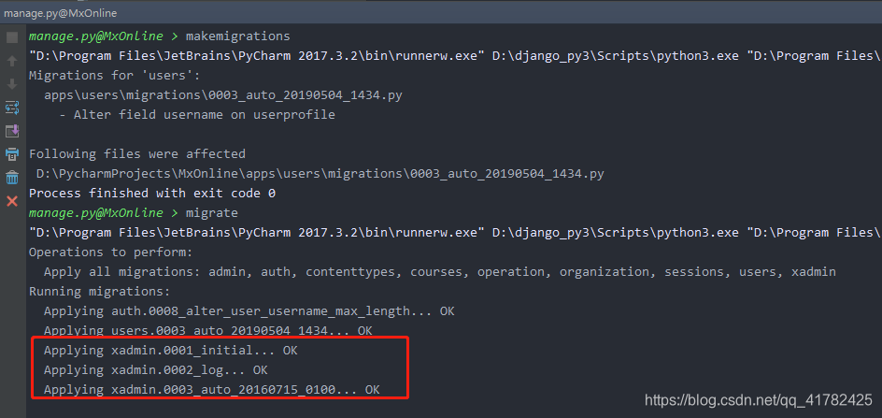The height and width of the screenshot is (418, 882).
Task: Click the Up stack trace arrow icon
Action: pos(12,61)
